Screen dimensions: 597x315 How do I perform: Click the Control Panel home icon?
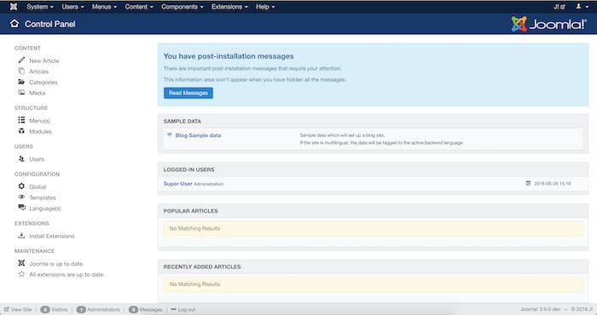(14, 24)
